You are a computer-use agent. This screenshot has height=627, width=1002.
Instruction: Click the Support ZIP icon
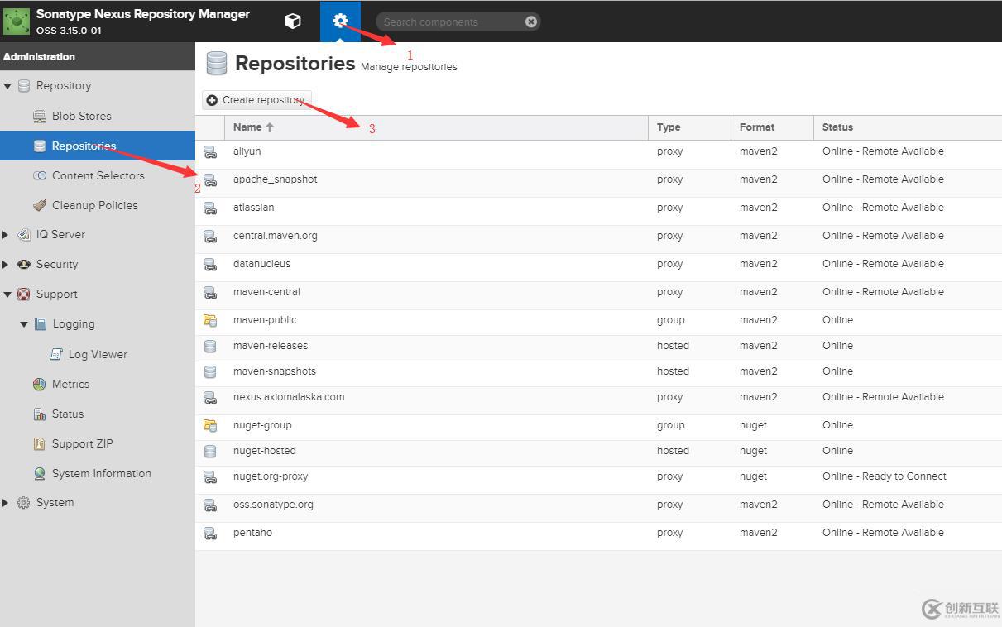(39, 443)
